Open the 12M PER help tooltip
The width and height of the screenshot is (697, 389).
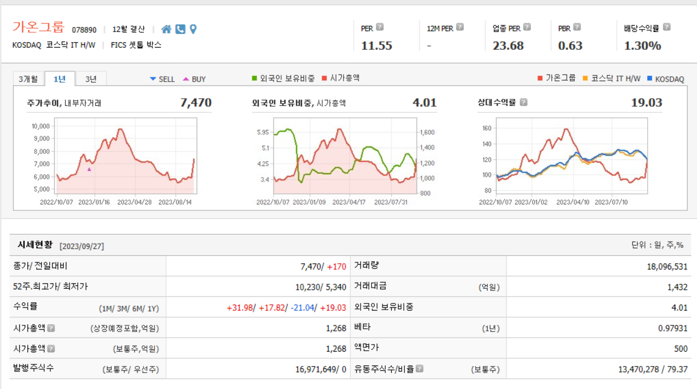[460, 27]
